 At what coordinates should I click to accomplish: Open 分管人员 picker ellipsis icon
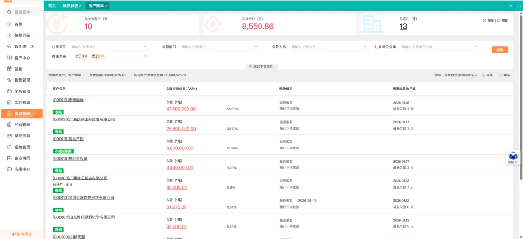pos(366,47)
